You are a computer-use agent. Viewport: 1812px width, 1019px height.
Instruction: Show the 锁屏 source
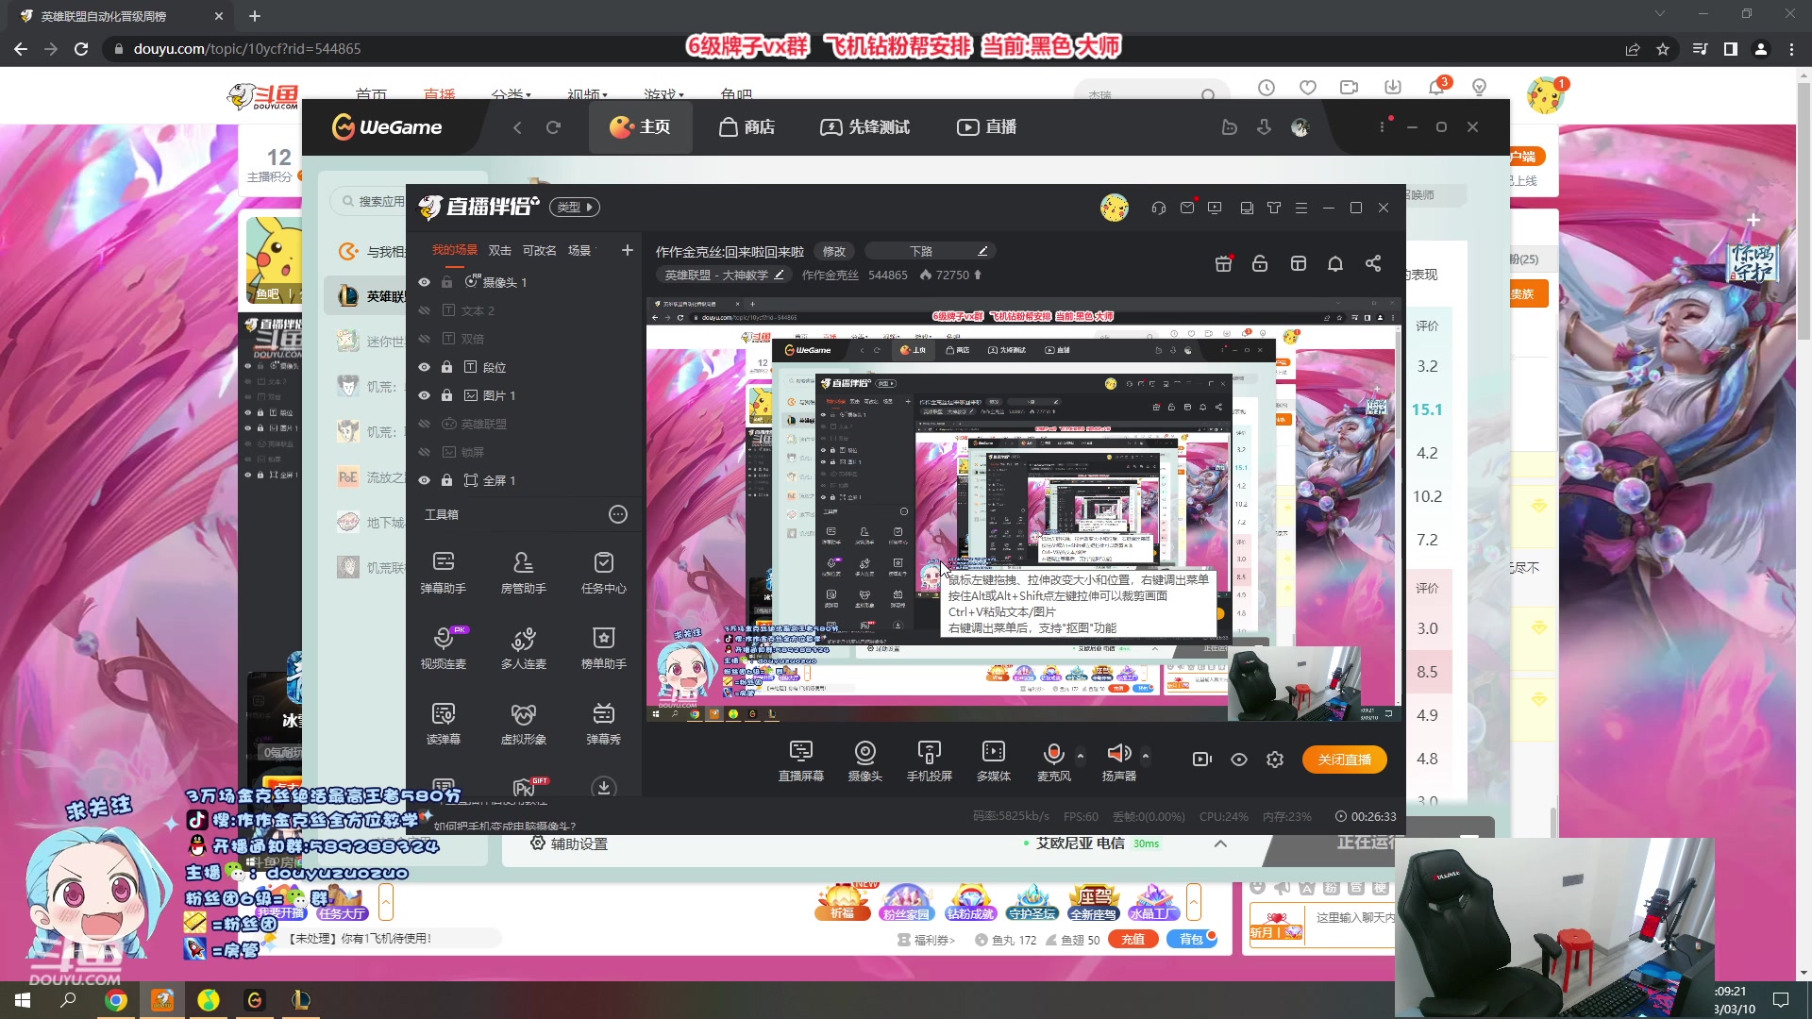pos(425,452)
